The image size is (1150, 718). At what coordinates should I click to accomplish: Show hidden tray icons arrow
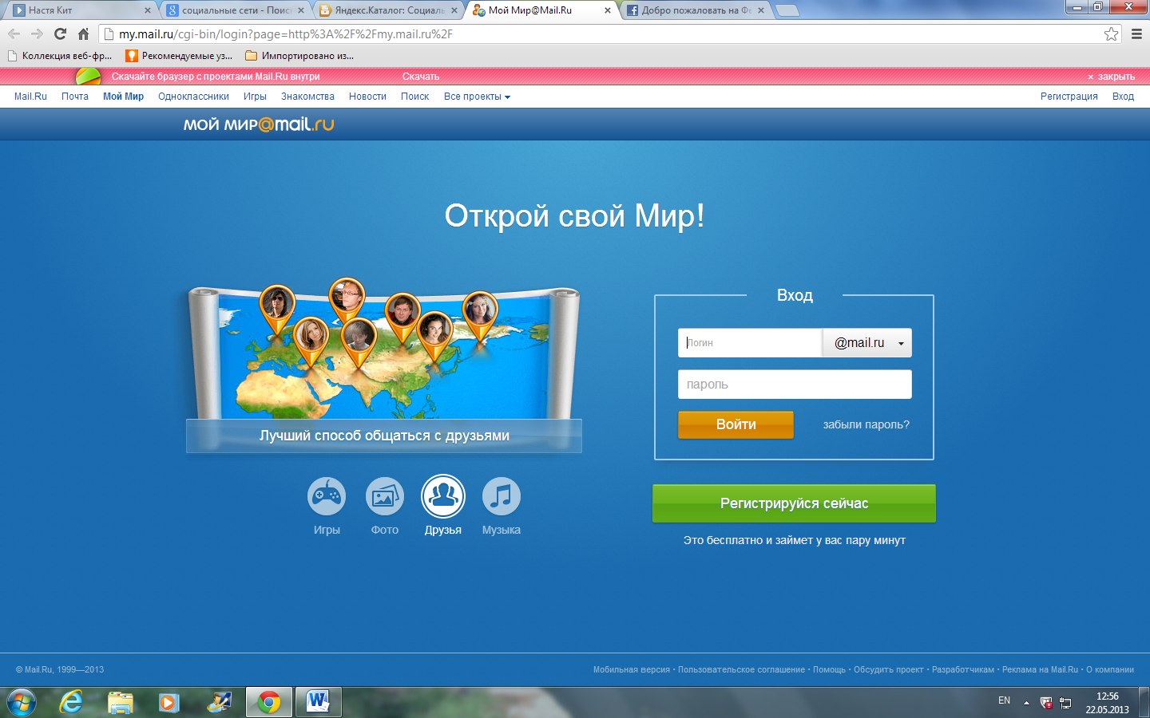click(1026, 703)
